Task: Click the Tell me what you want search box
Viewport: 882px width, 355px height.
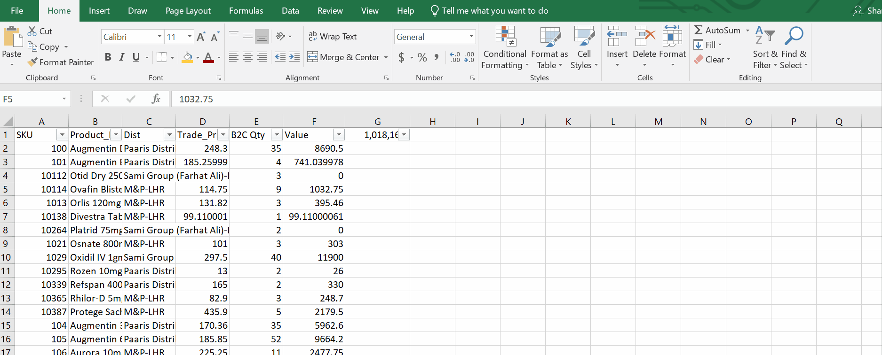Action: (490, 11)
